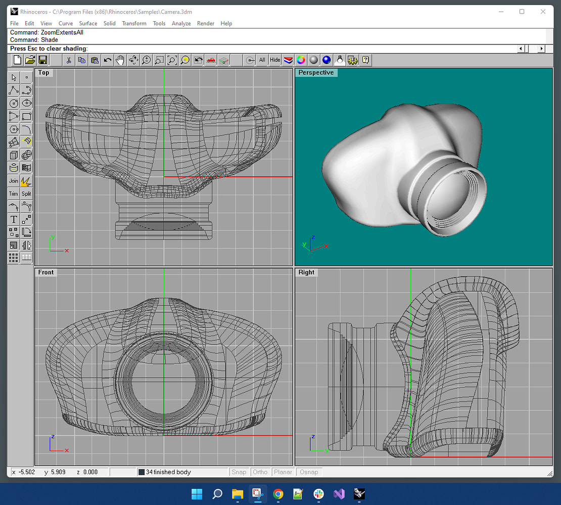Select the Box solid tool
Image resolution: width=561 pixels, height=505 pixels.
coord(14,155)
